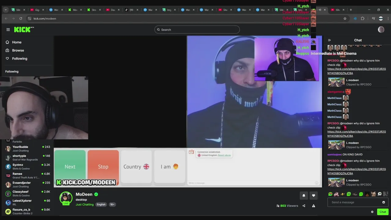
Task: Click the address bar kick.com/modeen
Action: click(45, 18)
